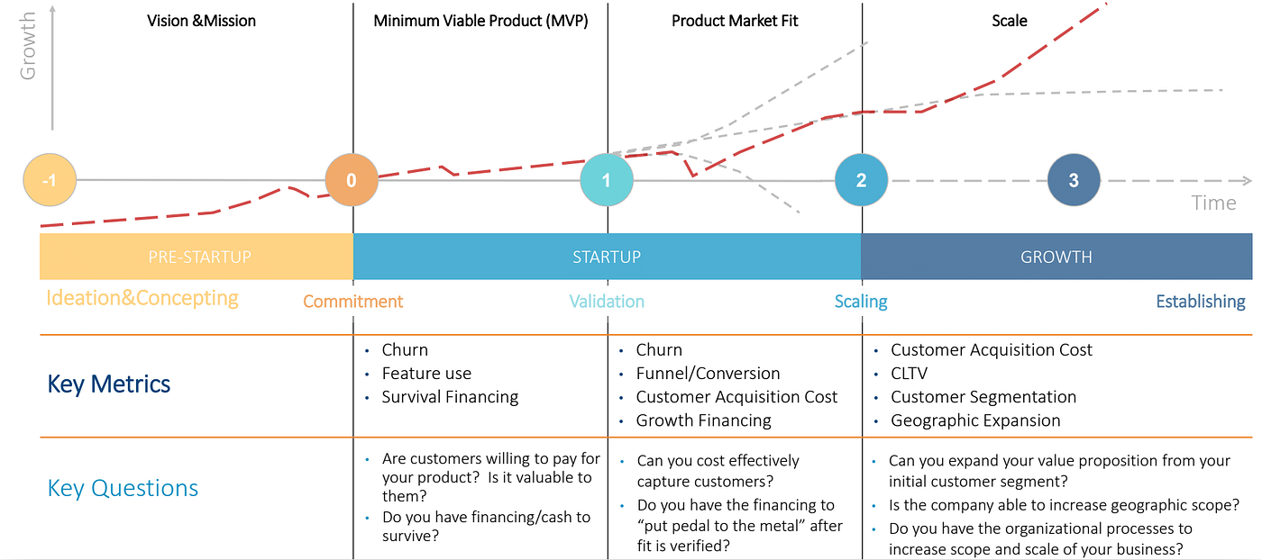Click the Key Metrics row title

(109, 384)
